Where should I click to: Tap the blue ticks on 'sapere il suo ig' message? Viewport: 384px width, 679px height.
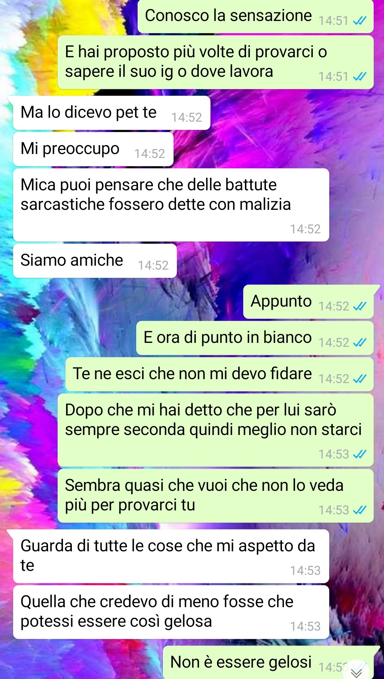[359, 76]
